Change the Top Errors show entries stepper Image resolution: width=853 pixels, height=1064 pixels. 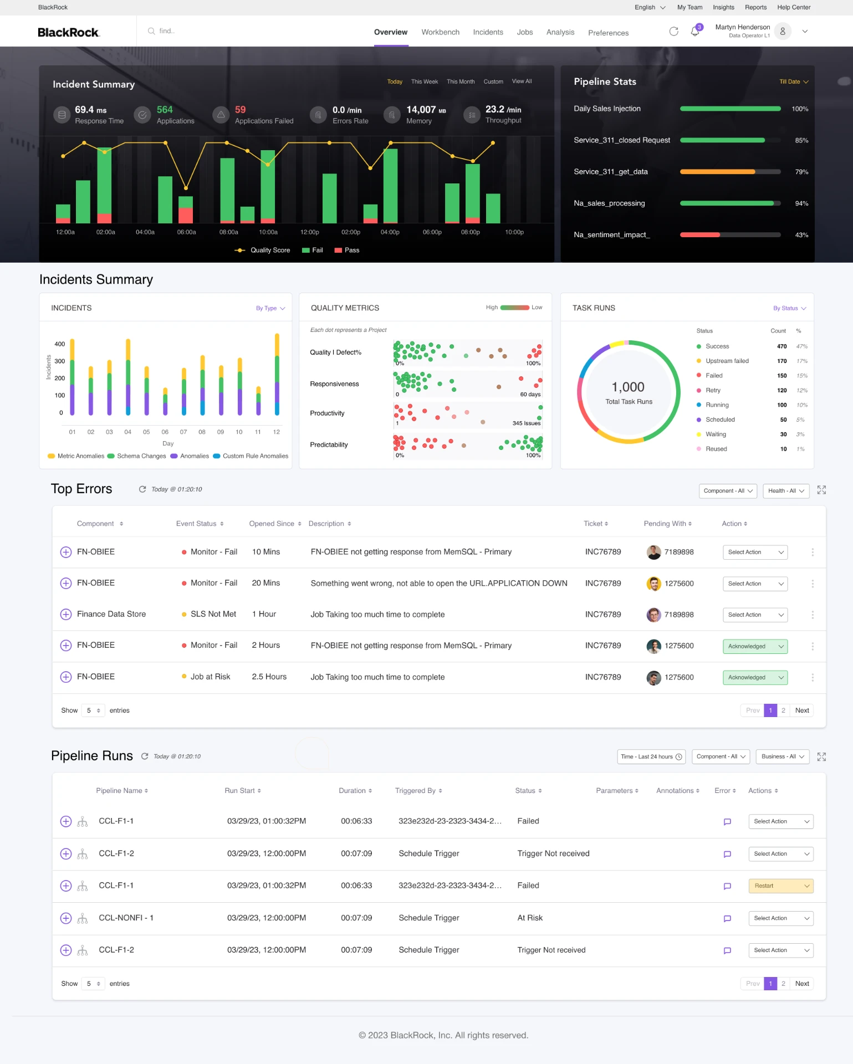click(x=93, y=711)
